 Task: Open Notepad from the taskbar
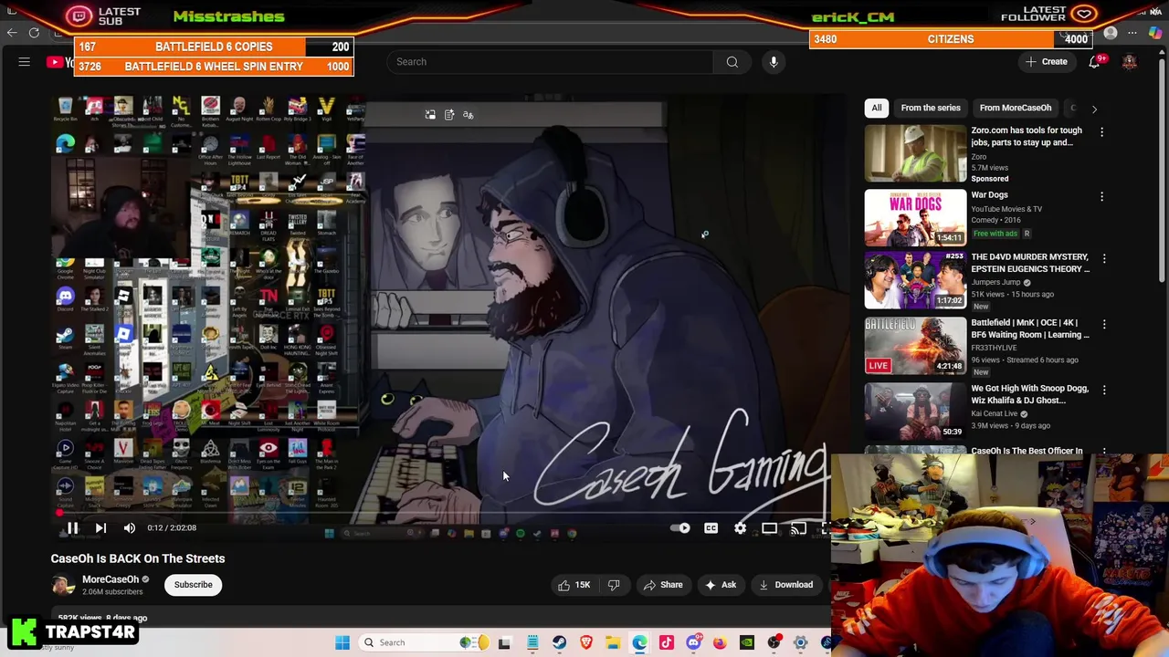(x=532, y=642)
